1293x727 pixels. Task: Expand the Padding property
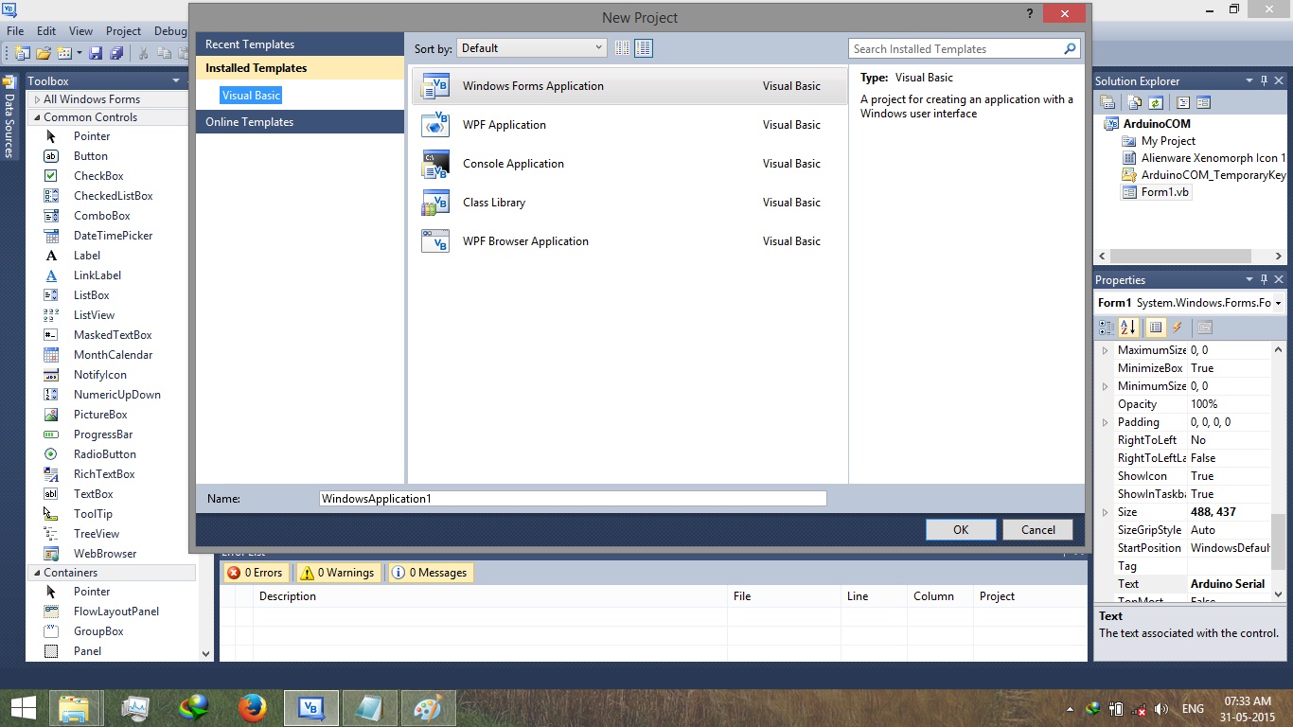click(x=1105, y=422)
